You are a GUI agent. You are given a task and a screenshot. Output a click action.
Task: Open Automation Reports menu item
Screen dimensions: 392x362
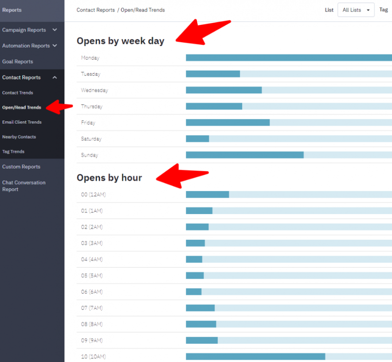[x=26, y=46]
